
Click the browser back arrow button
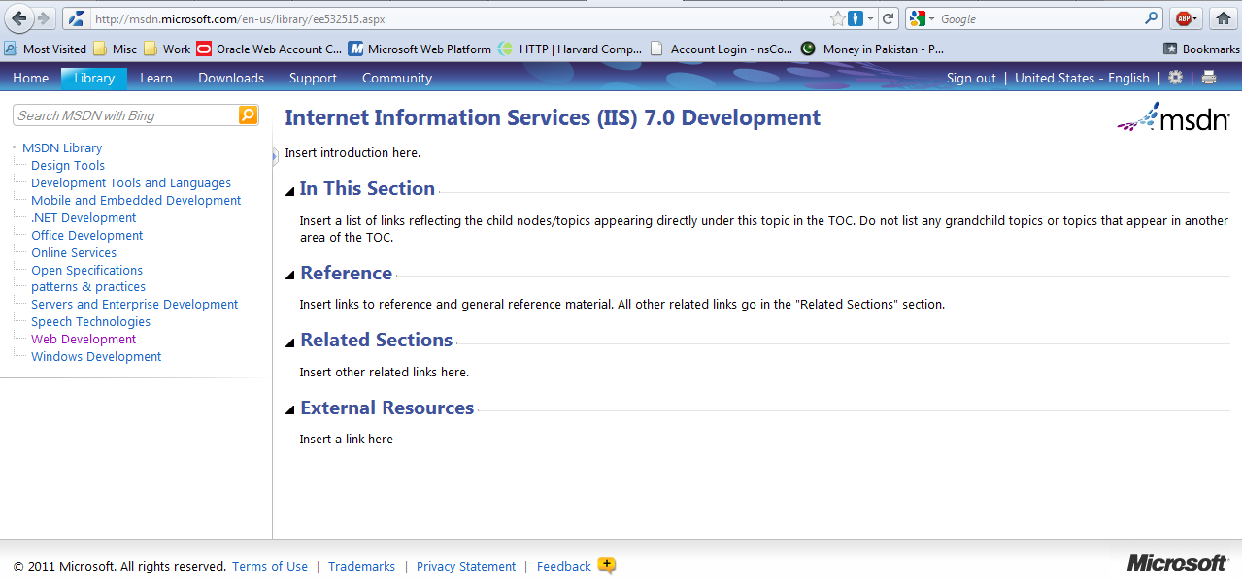[18, 18]
